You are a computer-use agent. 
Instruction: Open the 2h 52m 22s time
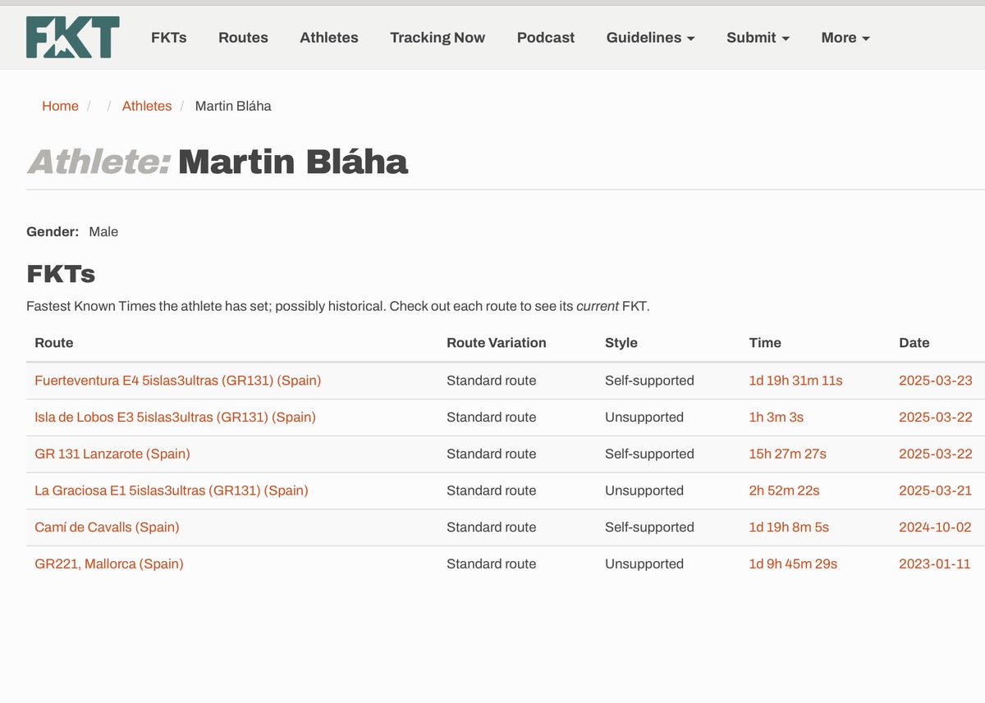784,491
